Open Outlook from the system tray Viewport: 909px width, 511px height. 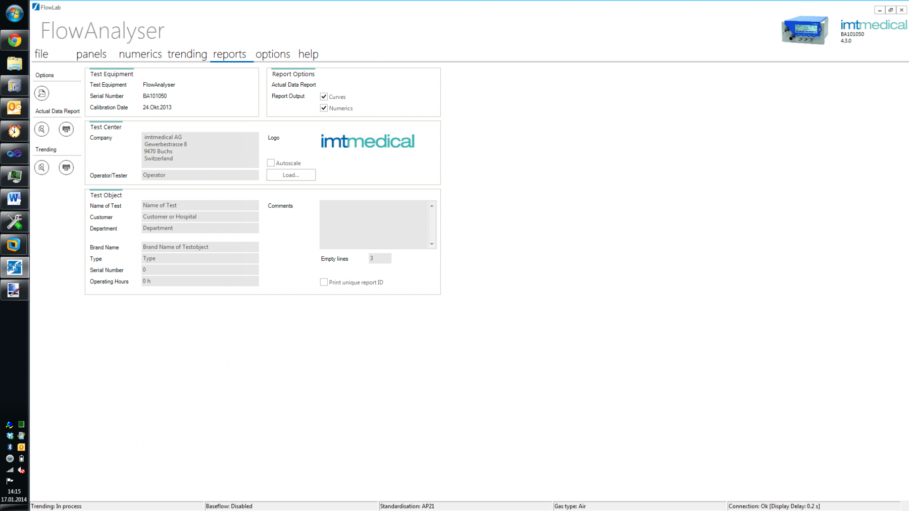(21, 447)
